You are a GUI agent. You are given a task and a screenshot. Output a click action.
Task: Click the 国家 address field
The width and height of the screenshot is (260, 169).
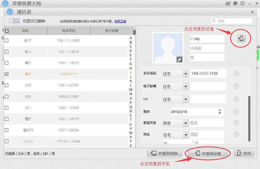click(x=207, y=135)
